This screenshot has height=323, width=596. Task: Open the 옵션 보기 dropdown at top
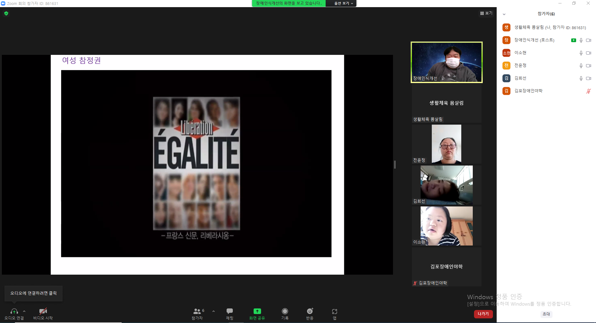coord(343,3)
